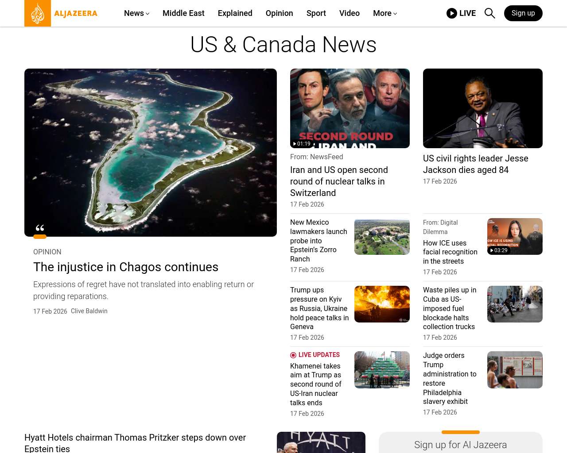The height and width of the screenshot is (453, 567).
Task: Click author name Clive Baldwin
Action: tap(89, 311)
